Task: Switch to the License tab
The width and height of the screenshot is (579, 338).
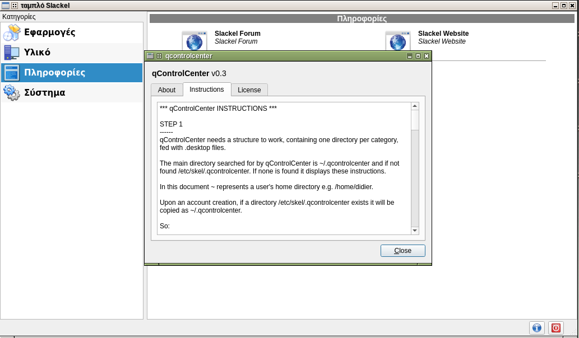Action: point(249,90)
